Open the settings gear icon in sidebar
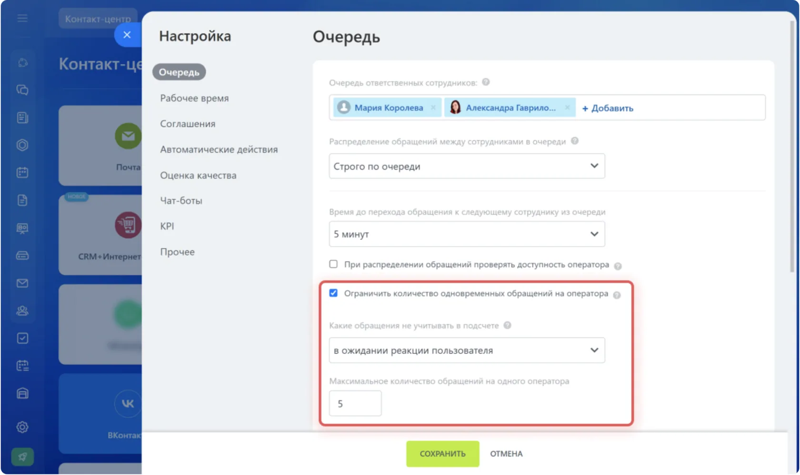This screenshot has width=800, height=475. (x=22, y=427)
